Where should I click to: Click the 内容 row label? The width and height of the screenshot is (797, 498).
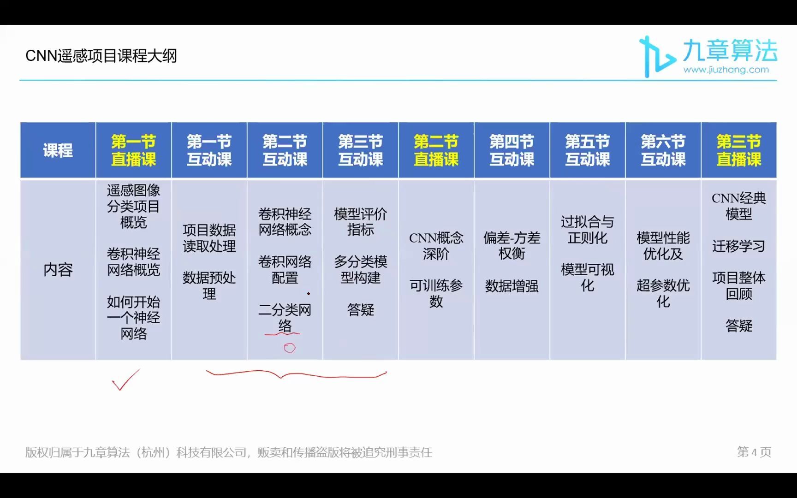(x=58, y=270)
